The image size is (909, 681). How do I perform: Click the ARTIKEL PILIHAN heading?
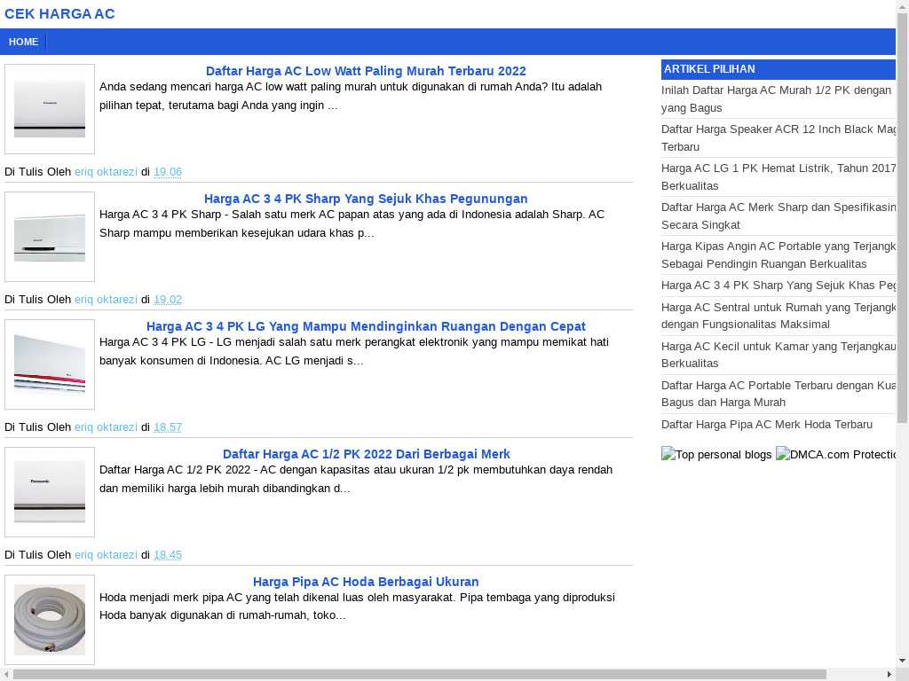[709, 69]
